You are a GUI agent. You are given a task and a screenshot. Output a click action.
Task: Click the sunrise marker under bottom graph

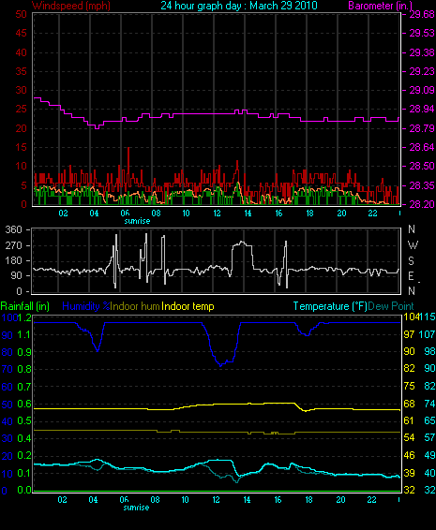point(136,508)
